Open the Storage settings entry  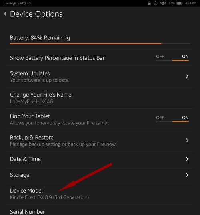(100, 175)
